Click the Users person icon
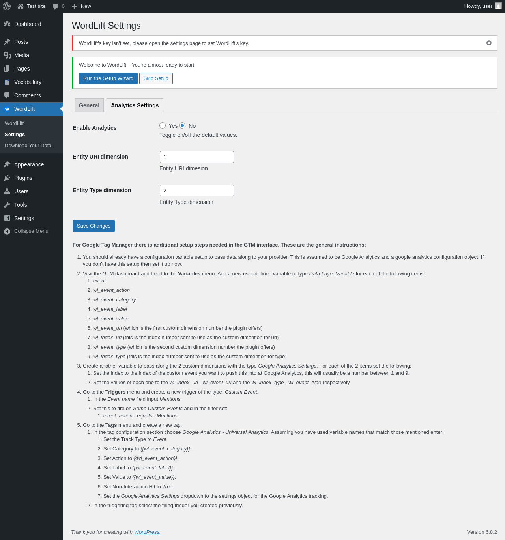The width and height of the screenshot is (505, 540). click(x=7, y=191)
